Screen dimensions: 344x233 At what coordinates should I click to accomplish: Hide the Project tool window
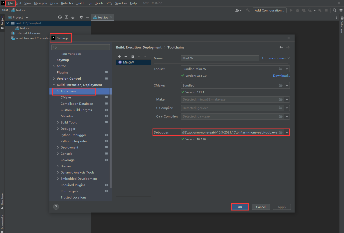pos(88,17)
